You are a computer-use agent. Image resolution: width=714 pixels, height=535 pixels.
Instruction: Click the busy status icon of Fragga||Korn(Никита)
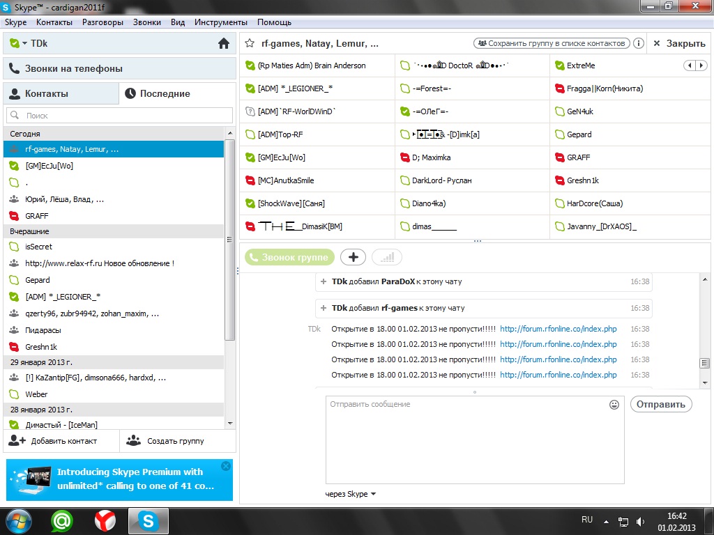click(560, 88)
